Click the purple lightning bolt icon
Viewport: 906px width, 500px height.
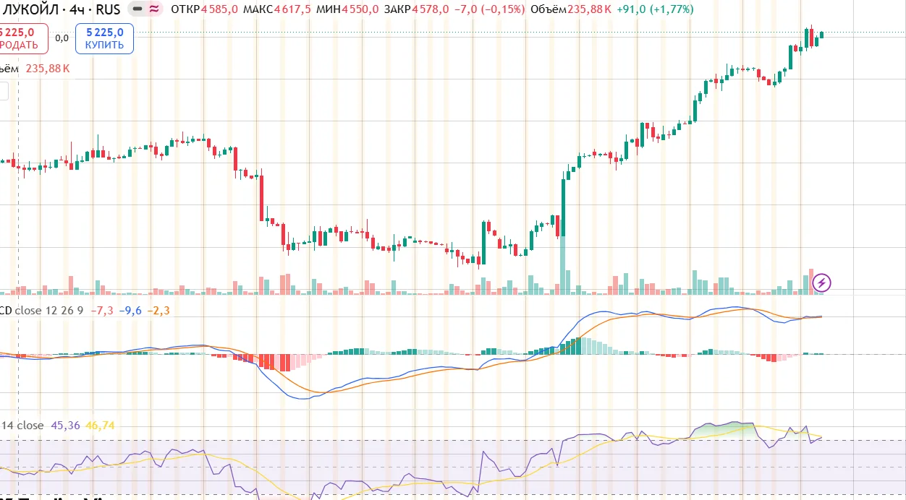(821, 283)
